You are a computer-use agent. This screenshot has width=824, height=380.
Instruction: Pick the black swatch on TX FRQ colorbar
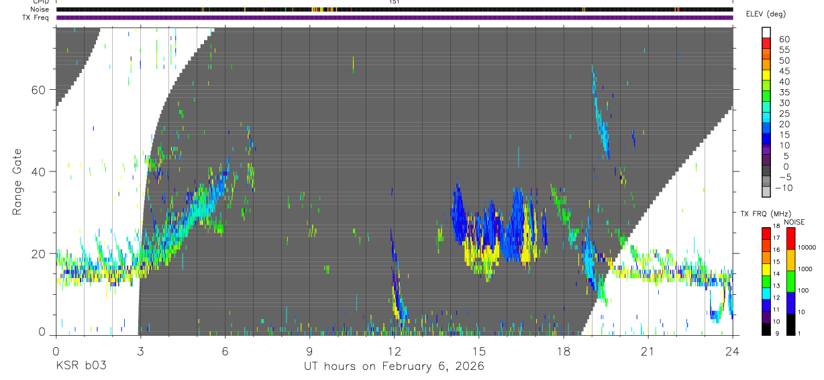(x=766, y=328)
